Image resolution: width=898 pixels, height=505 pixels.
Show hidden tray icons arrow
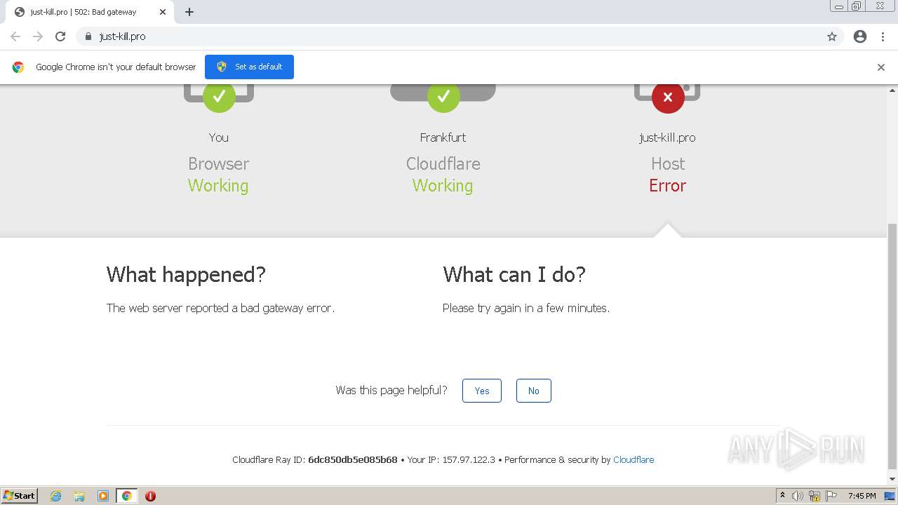[782, 496]
